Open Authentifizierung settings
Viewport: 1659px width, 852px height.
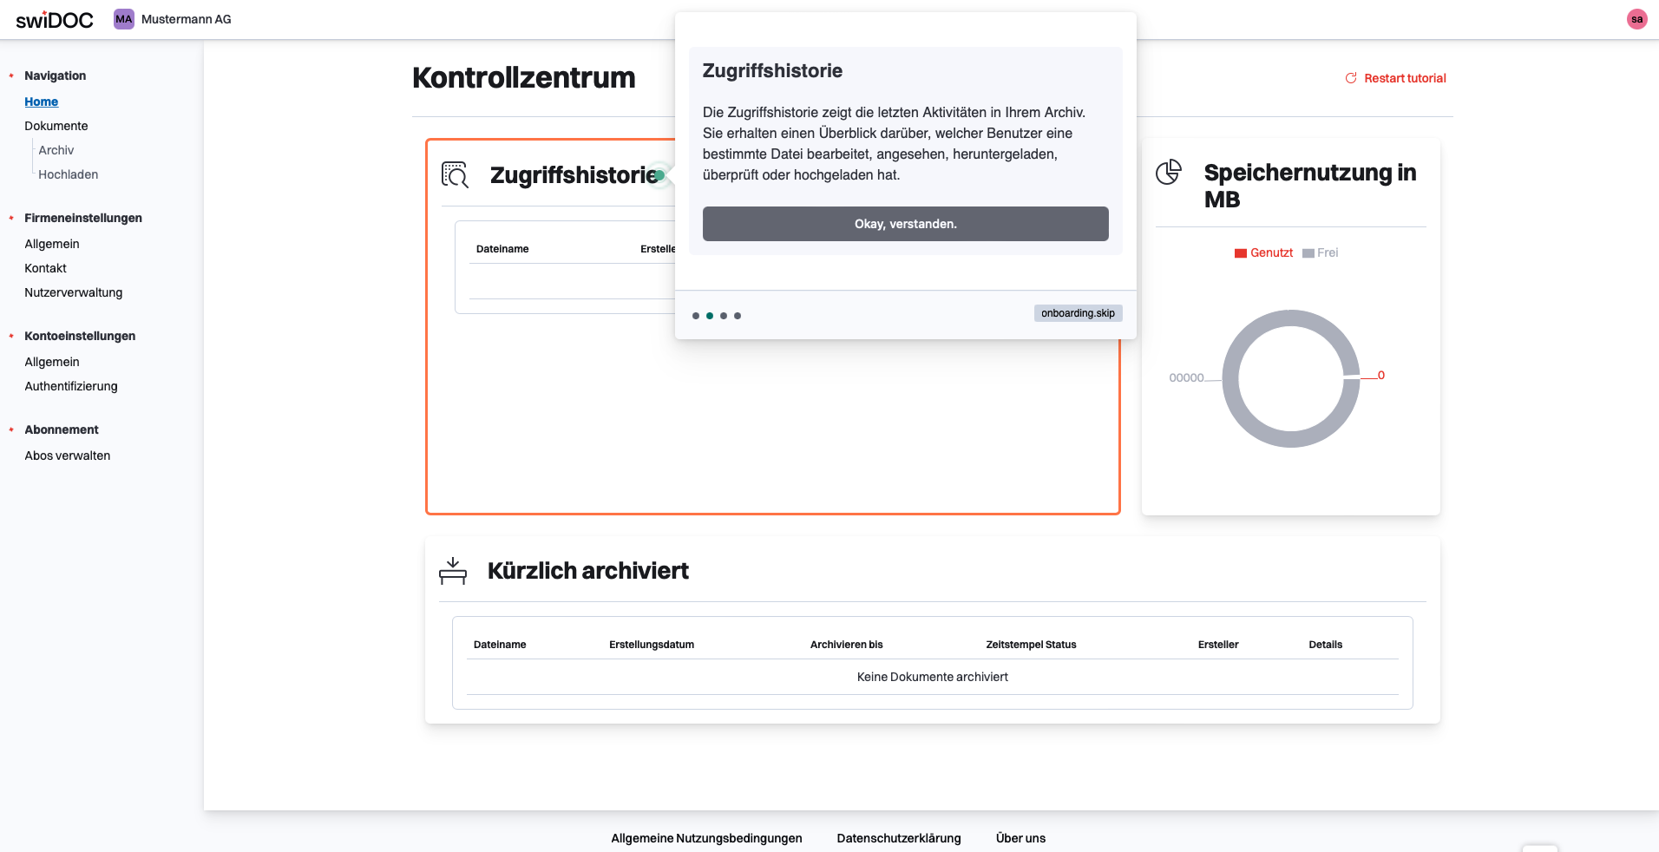coord(71,386)
